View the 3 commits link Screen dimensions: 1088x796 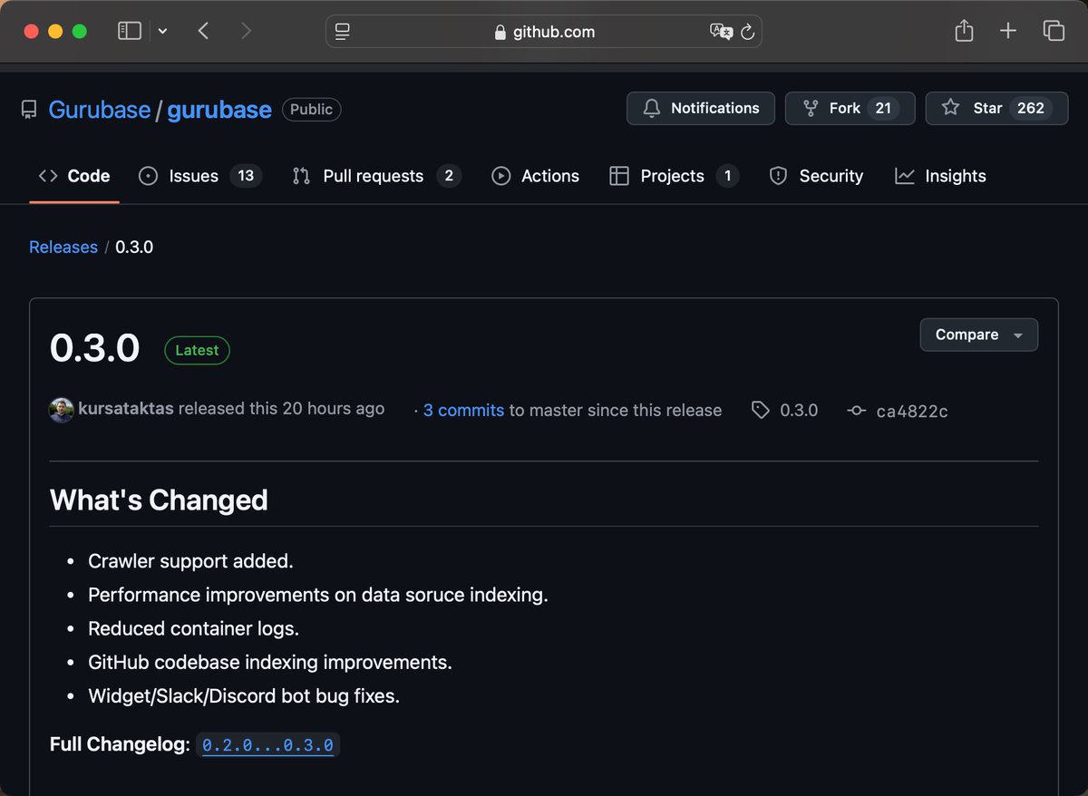(x=463, y=411)
